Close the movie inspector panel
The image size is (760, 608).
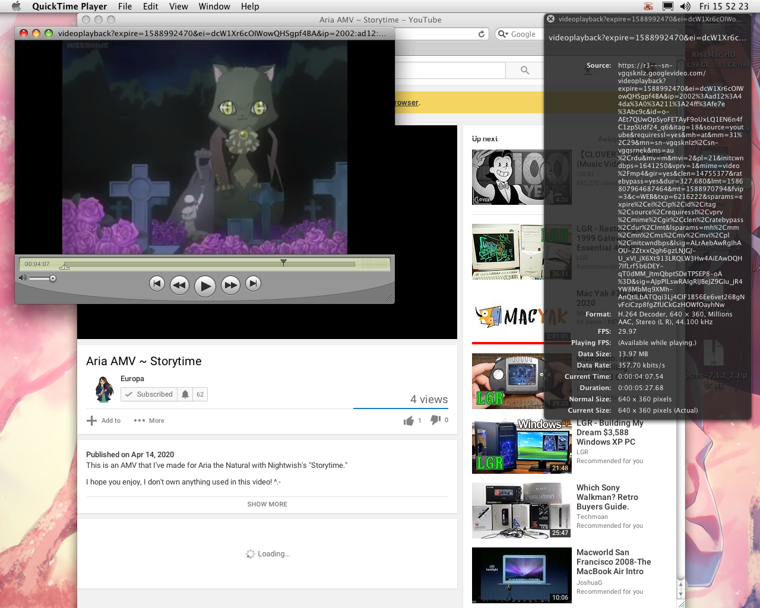point(550,19)
